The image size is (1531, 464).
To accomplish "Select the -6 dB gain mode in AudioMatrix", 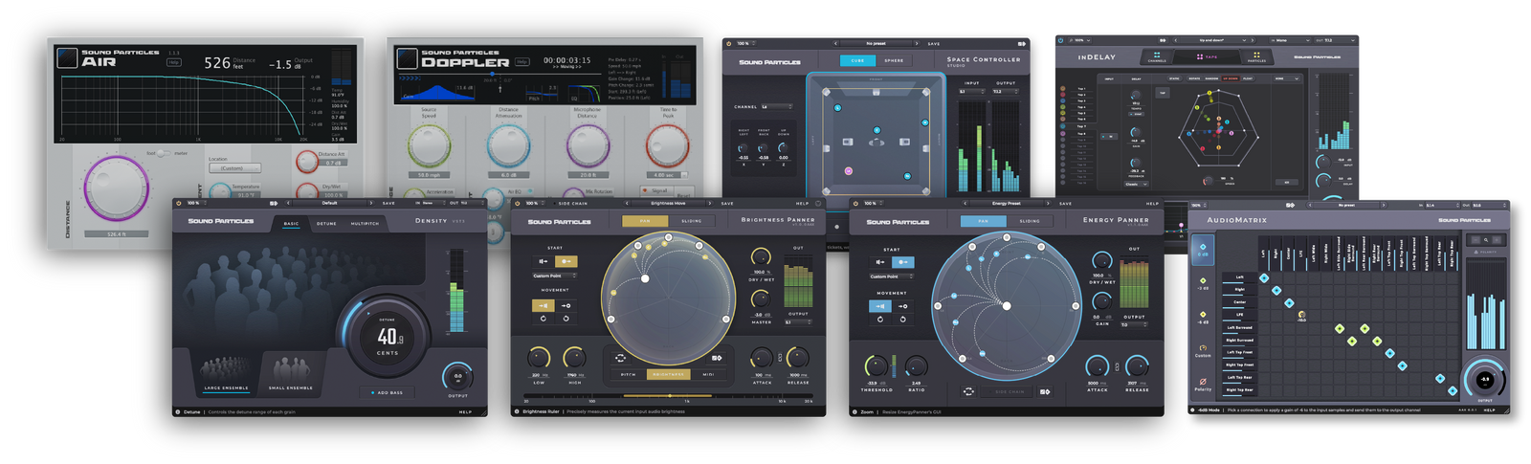I will (1203, 316).
